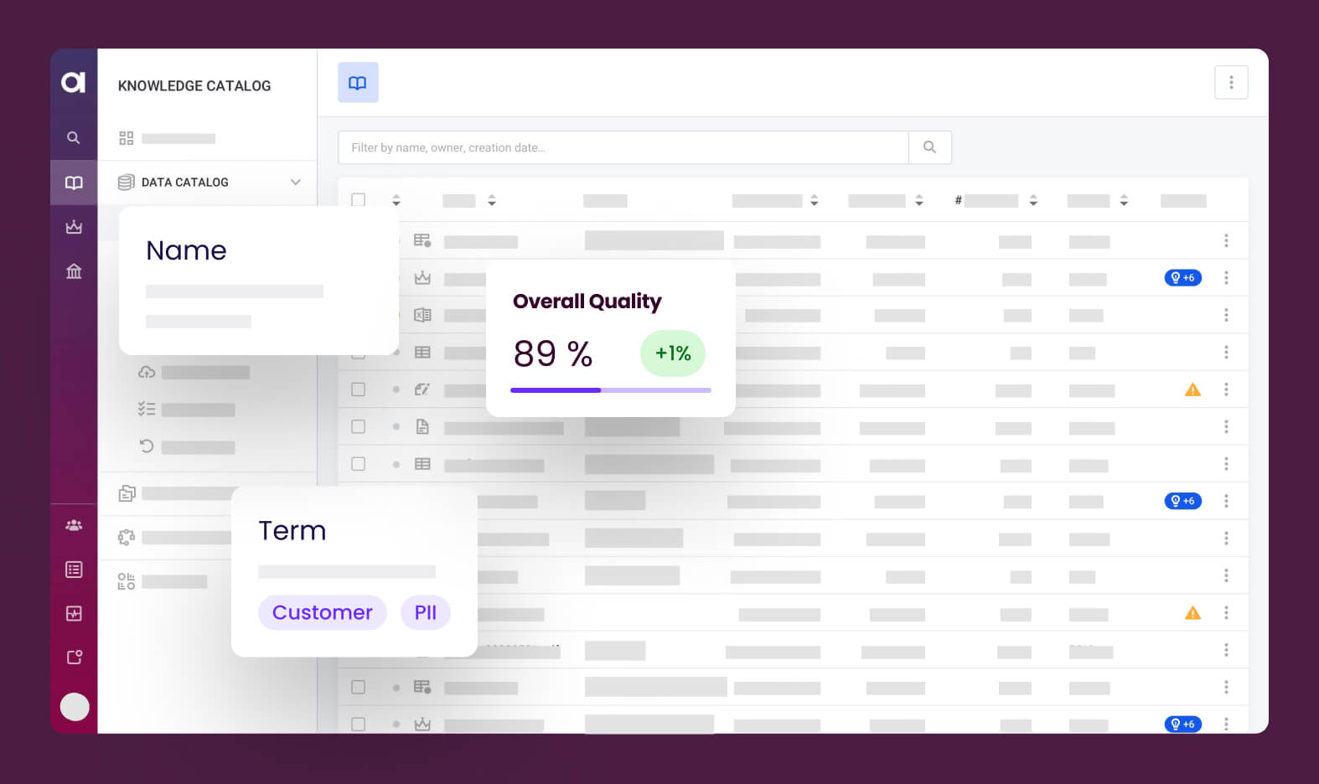Open the Knowledge Catalog book tab in sidebar
Viewport: 1319px width, 784px height.
pos(74,183)
